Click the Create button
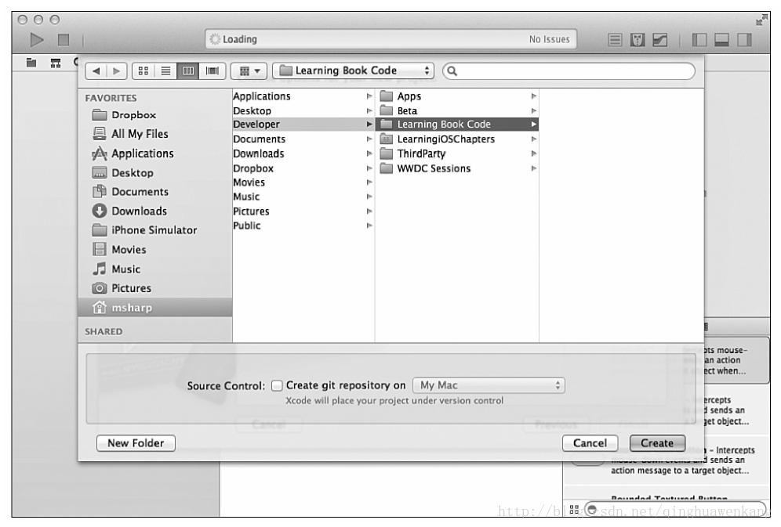 [657, 443]
